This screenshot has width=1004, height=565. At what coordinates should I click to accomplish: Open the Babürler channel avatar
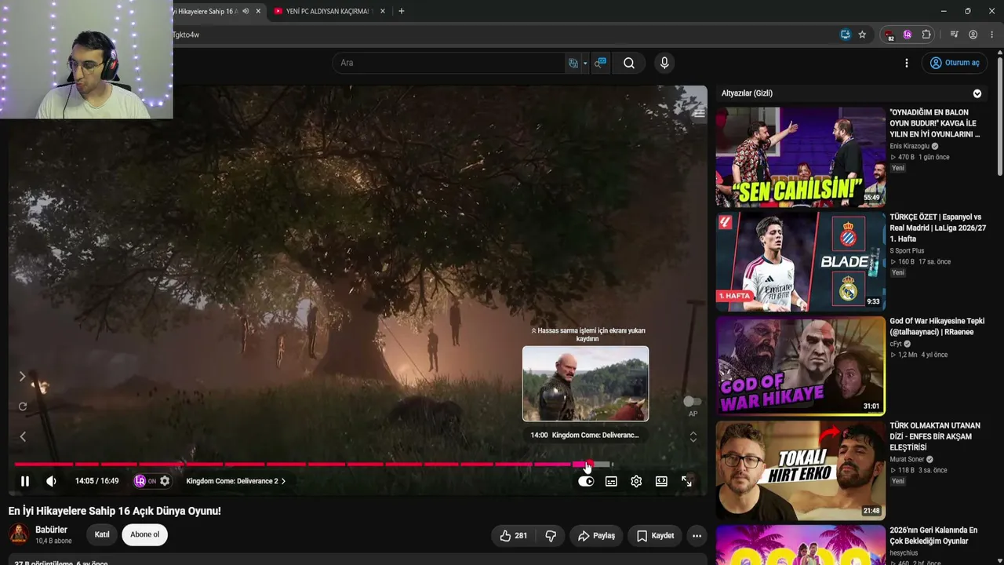tap(19, 534)
